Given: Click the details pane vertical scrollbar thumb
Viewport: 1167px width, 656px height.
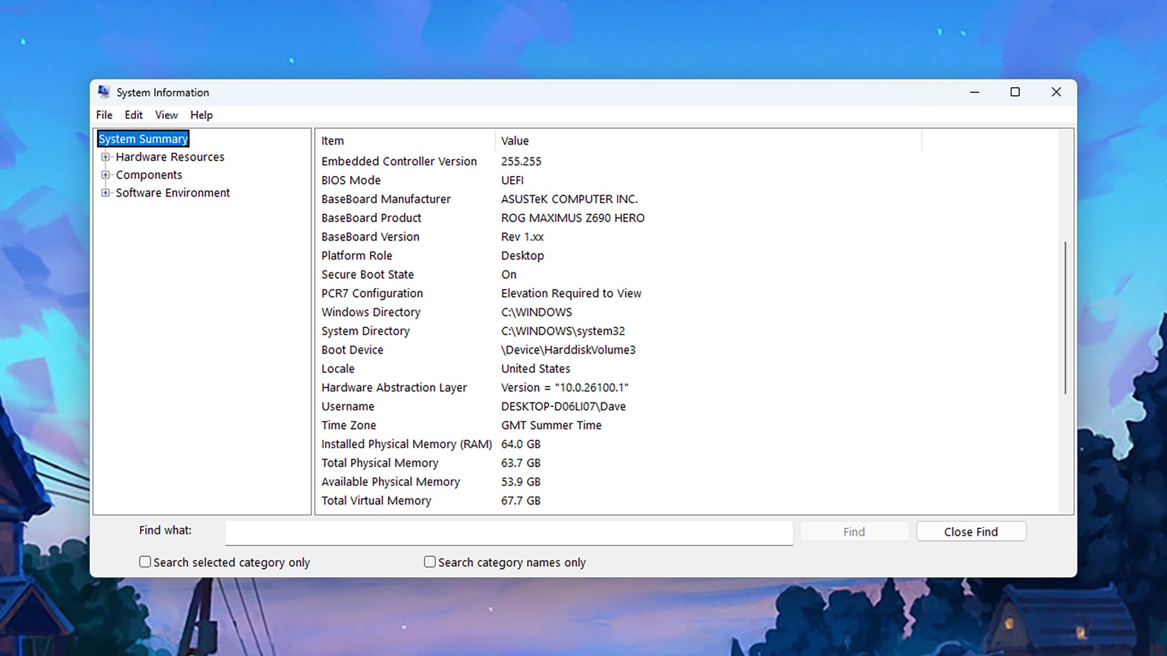Looking at the screenshot, I should (1065, 318).
